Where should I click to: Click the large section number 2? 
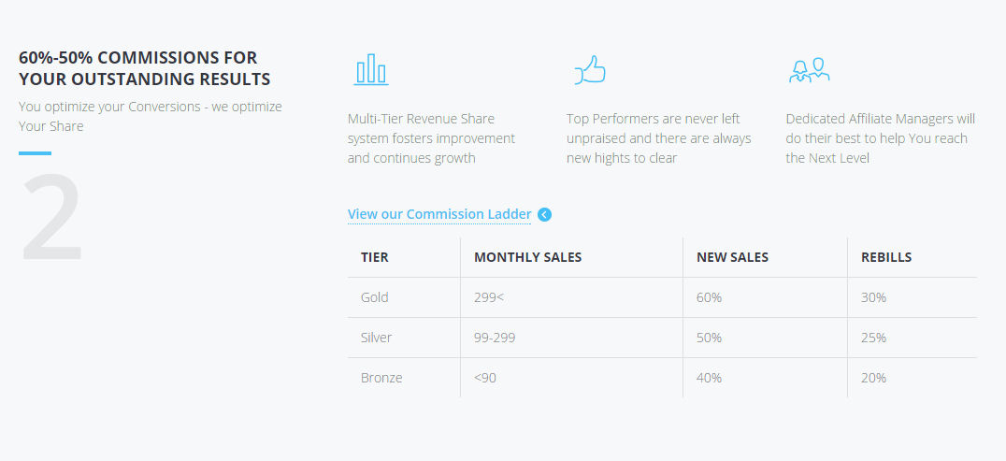coord(52,217)
